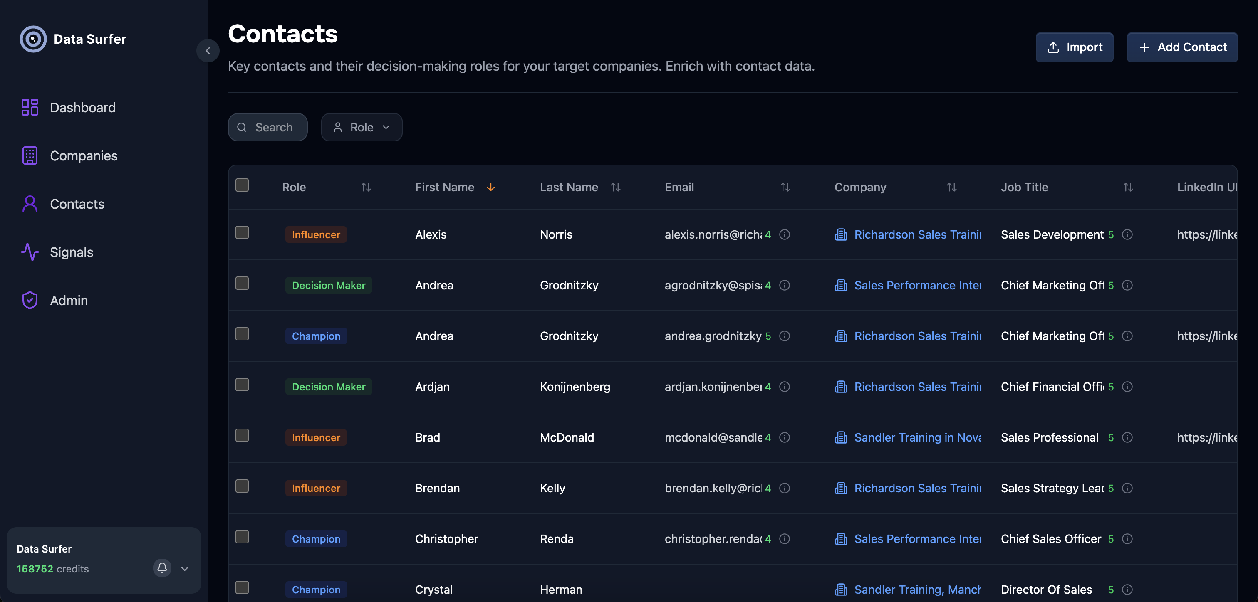
Task: Check the select-all checkbox in the table header
Action: pos(242,185)
